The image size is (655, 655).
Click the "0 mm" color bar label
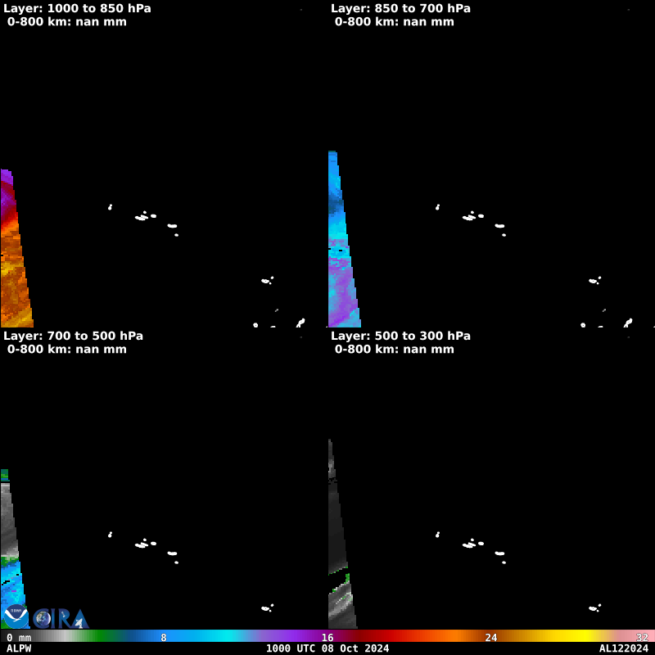pyautogui.click(x=19, y=638)
